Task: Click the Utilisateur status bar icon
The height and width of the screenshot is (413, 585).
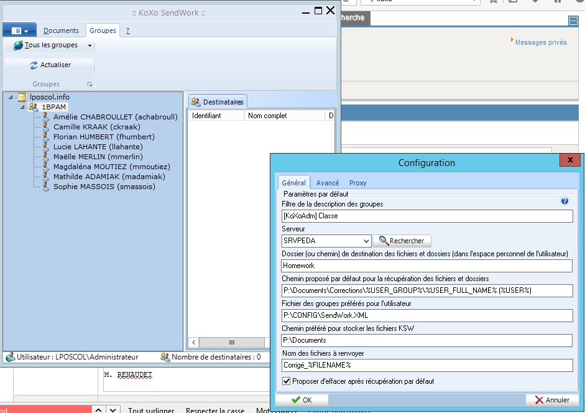Action: point(10,357)
